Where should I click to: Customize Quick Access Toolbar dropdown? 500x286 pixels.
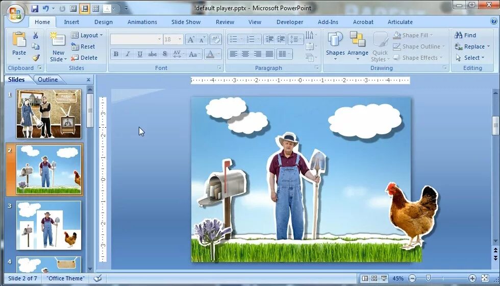point(127,9)
